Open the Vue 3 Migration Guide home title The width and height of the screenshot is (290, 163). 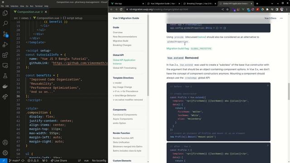point(126,18)
